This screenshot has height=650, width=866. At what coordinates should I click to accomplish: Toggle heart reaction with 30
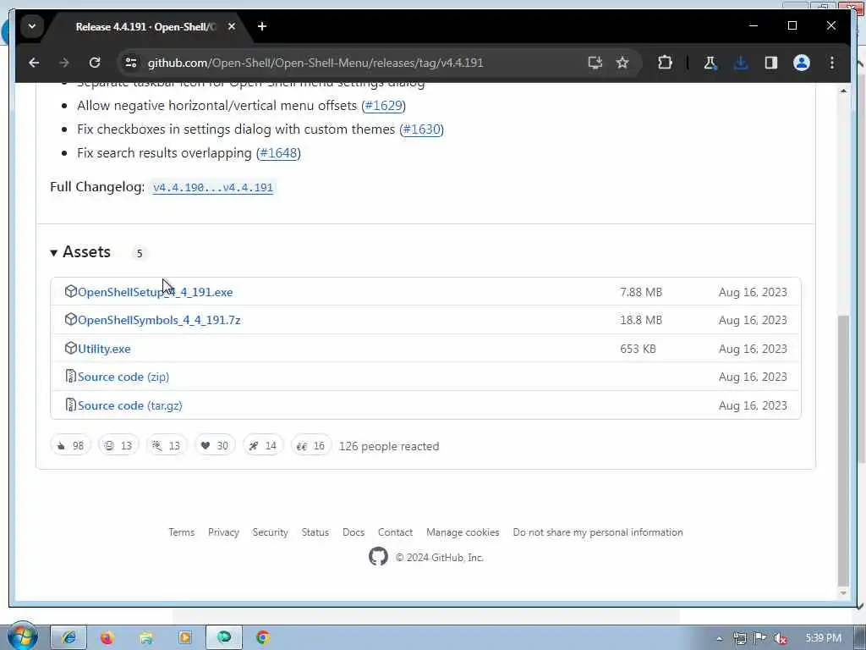(214, 445)
